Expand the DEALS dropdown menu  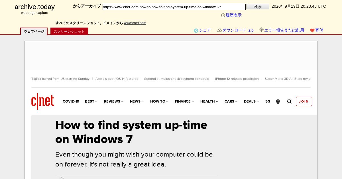251,101
